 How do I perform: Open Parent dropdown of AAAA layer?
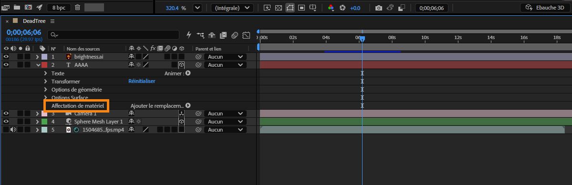click(225, 64)
